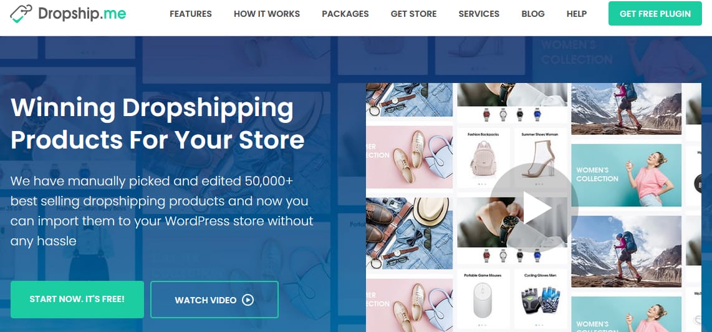Go to the Packages menu item
Viewport: 712px width, 332px height.
click(345, 14)
